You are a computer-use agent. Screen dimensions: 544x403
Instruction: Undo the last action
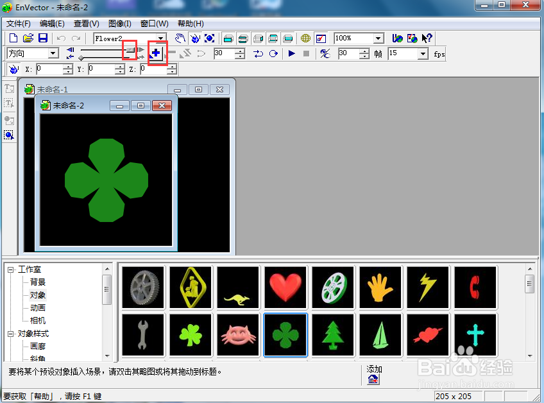(x=61, y=39)
